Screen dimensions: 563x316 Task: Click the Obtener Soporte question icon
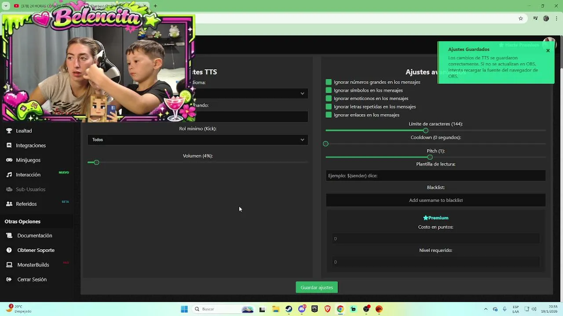coord(9,250)
